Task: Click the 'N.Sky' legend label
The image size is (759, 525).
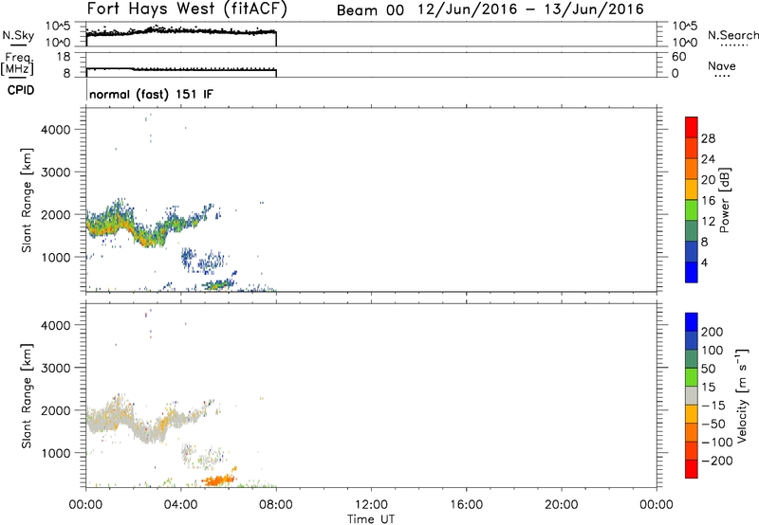Action: click(18, 35)
